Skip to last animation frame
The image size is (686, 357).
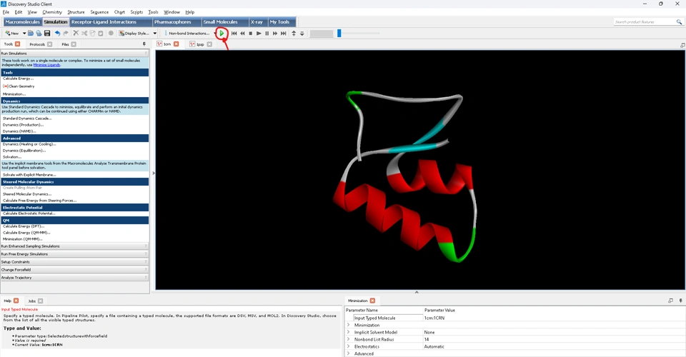tap(284, 34)
